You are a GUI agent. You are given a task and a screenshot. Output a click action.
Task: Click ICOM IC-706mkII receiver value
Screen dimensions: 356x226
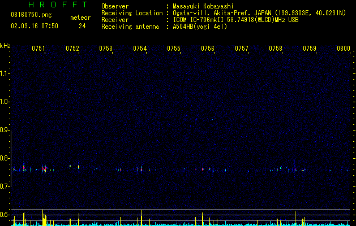click(x=235, y=20)
